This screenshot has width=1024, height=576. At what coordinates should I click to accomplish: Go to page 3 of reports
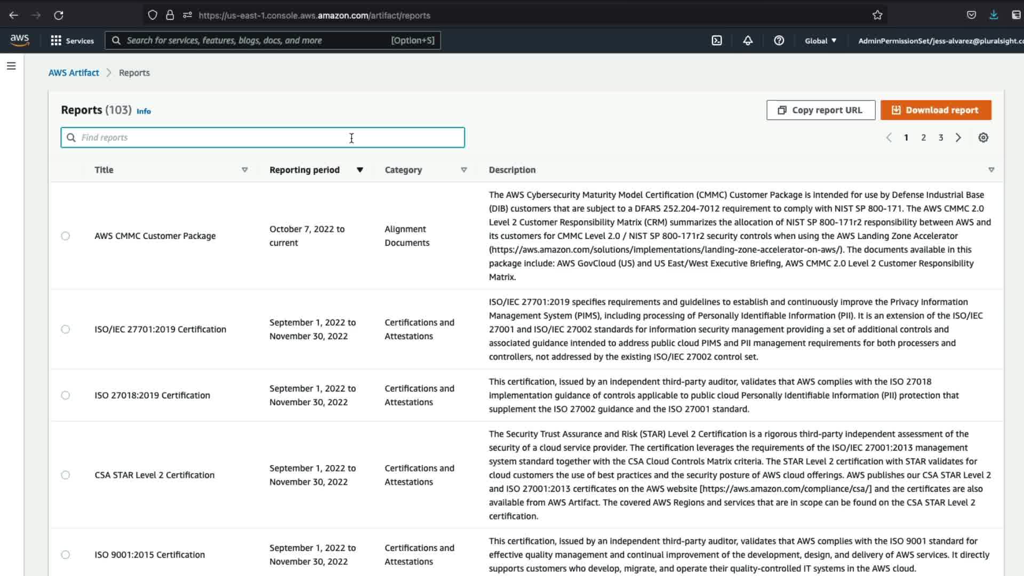941,138
